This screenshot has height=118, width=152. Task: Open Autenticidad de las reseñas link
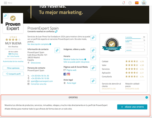pyautogui.click(x=13, y=62)
